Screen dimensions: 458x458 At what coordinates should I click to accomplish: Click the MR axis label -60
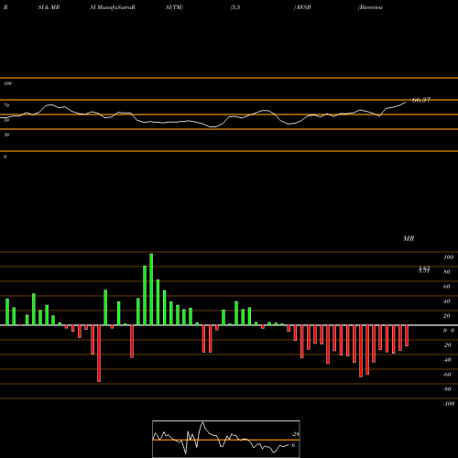point(447,375)
